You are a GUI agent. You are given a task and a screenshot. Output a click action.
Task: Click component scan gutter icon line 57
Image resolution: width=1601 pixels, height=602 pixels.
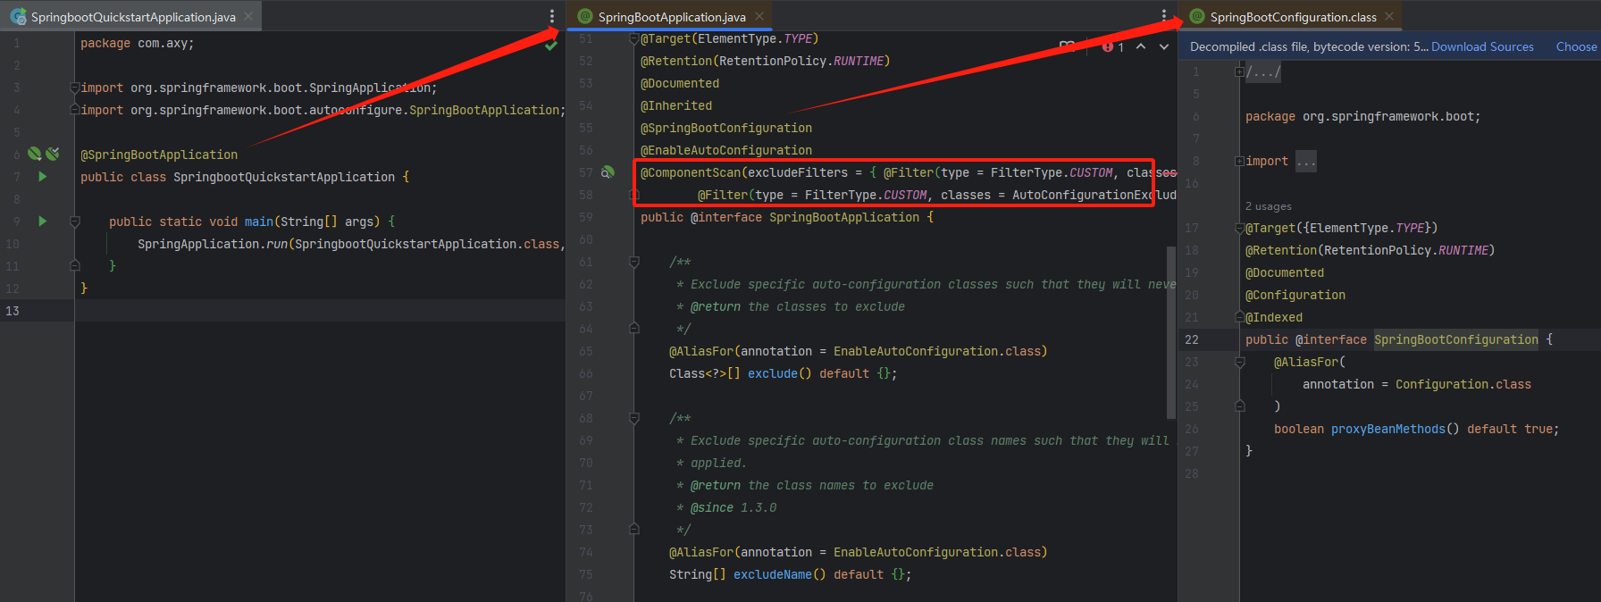pyautogui.click(x=608, y=171)
